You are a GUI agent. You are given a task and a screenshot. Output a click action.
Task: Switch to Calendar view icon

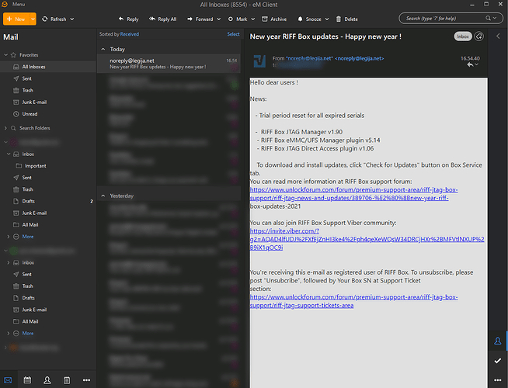click(x=27, y=380)
